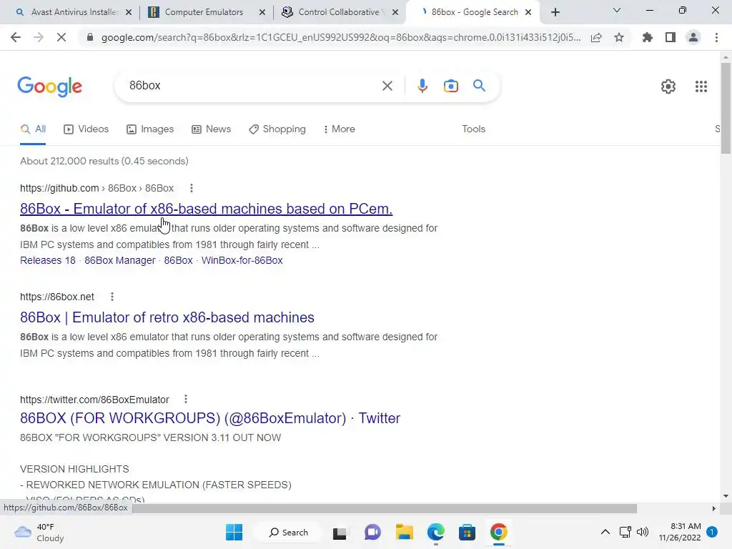732x549 pixels.
Task: Submit search with magnifier icon
Action: [x=479, y=86]
